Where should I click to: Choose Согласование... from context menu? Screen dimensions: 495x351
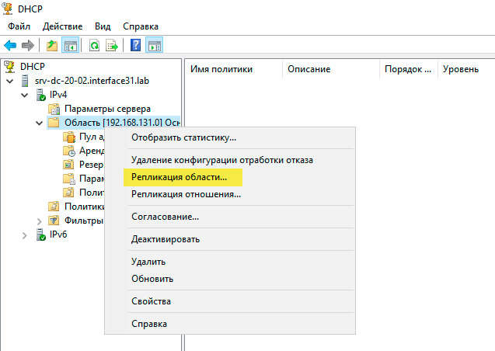(230, 217)
